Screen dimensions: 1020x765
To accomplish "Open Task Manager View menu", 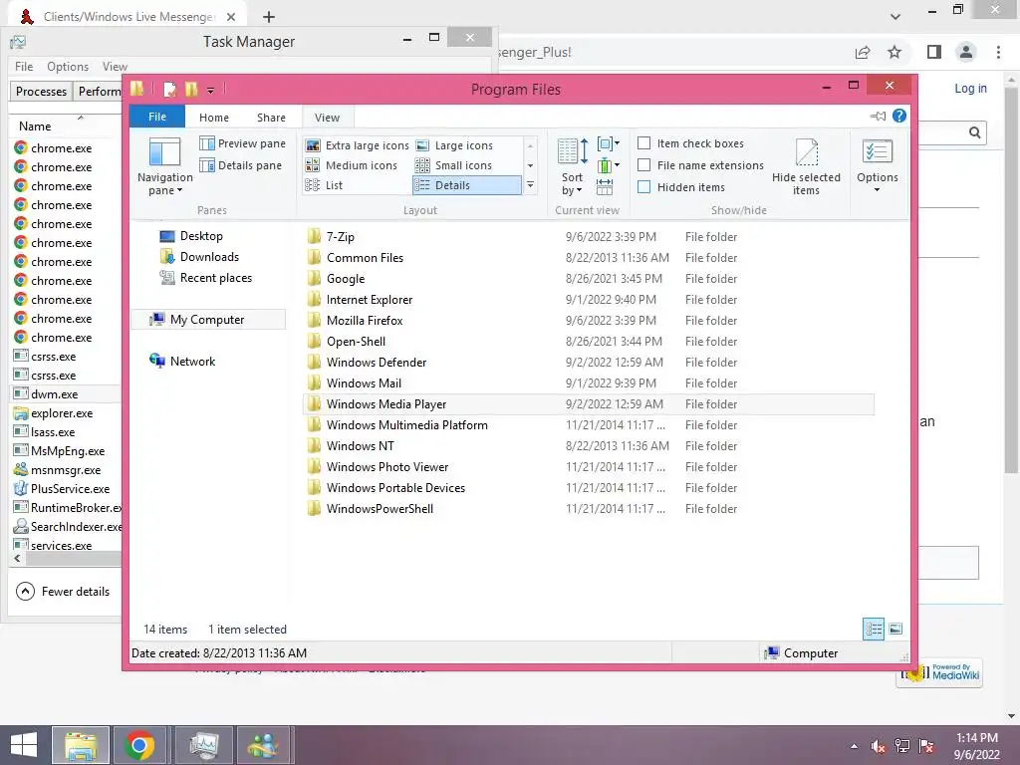I will click(x=115, y=67).
